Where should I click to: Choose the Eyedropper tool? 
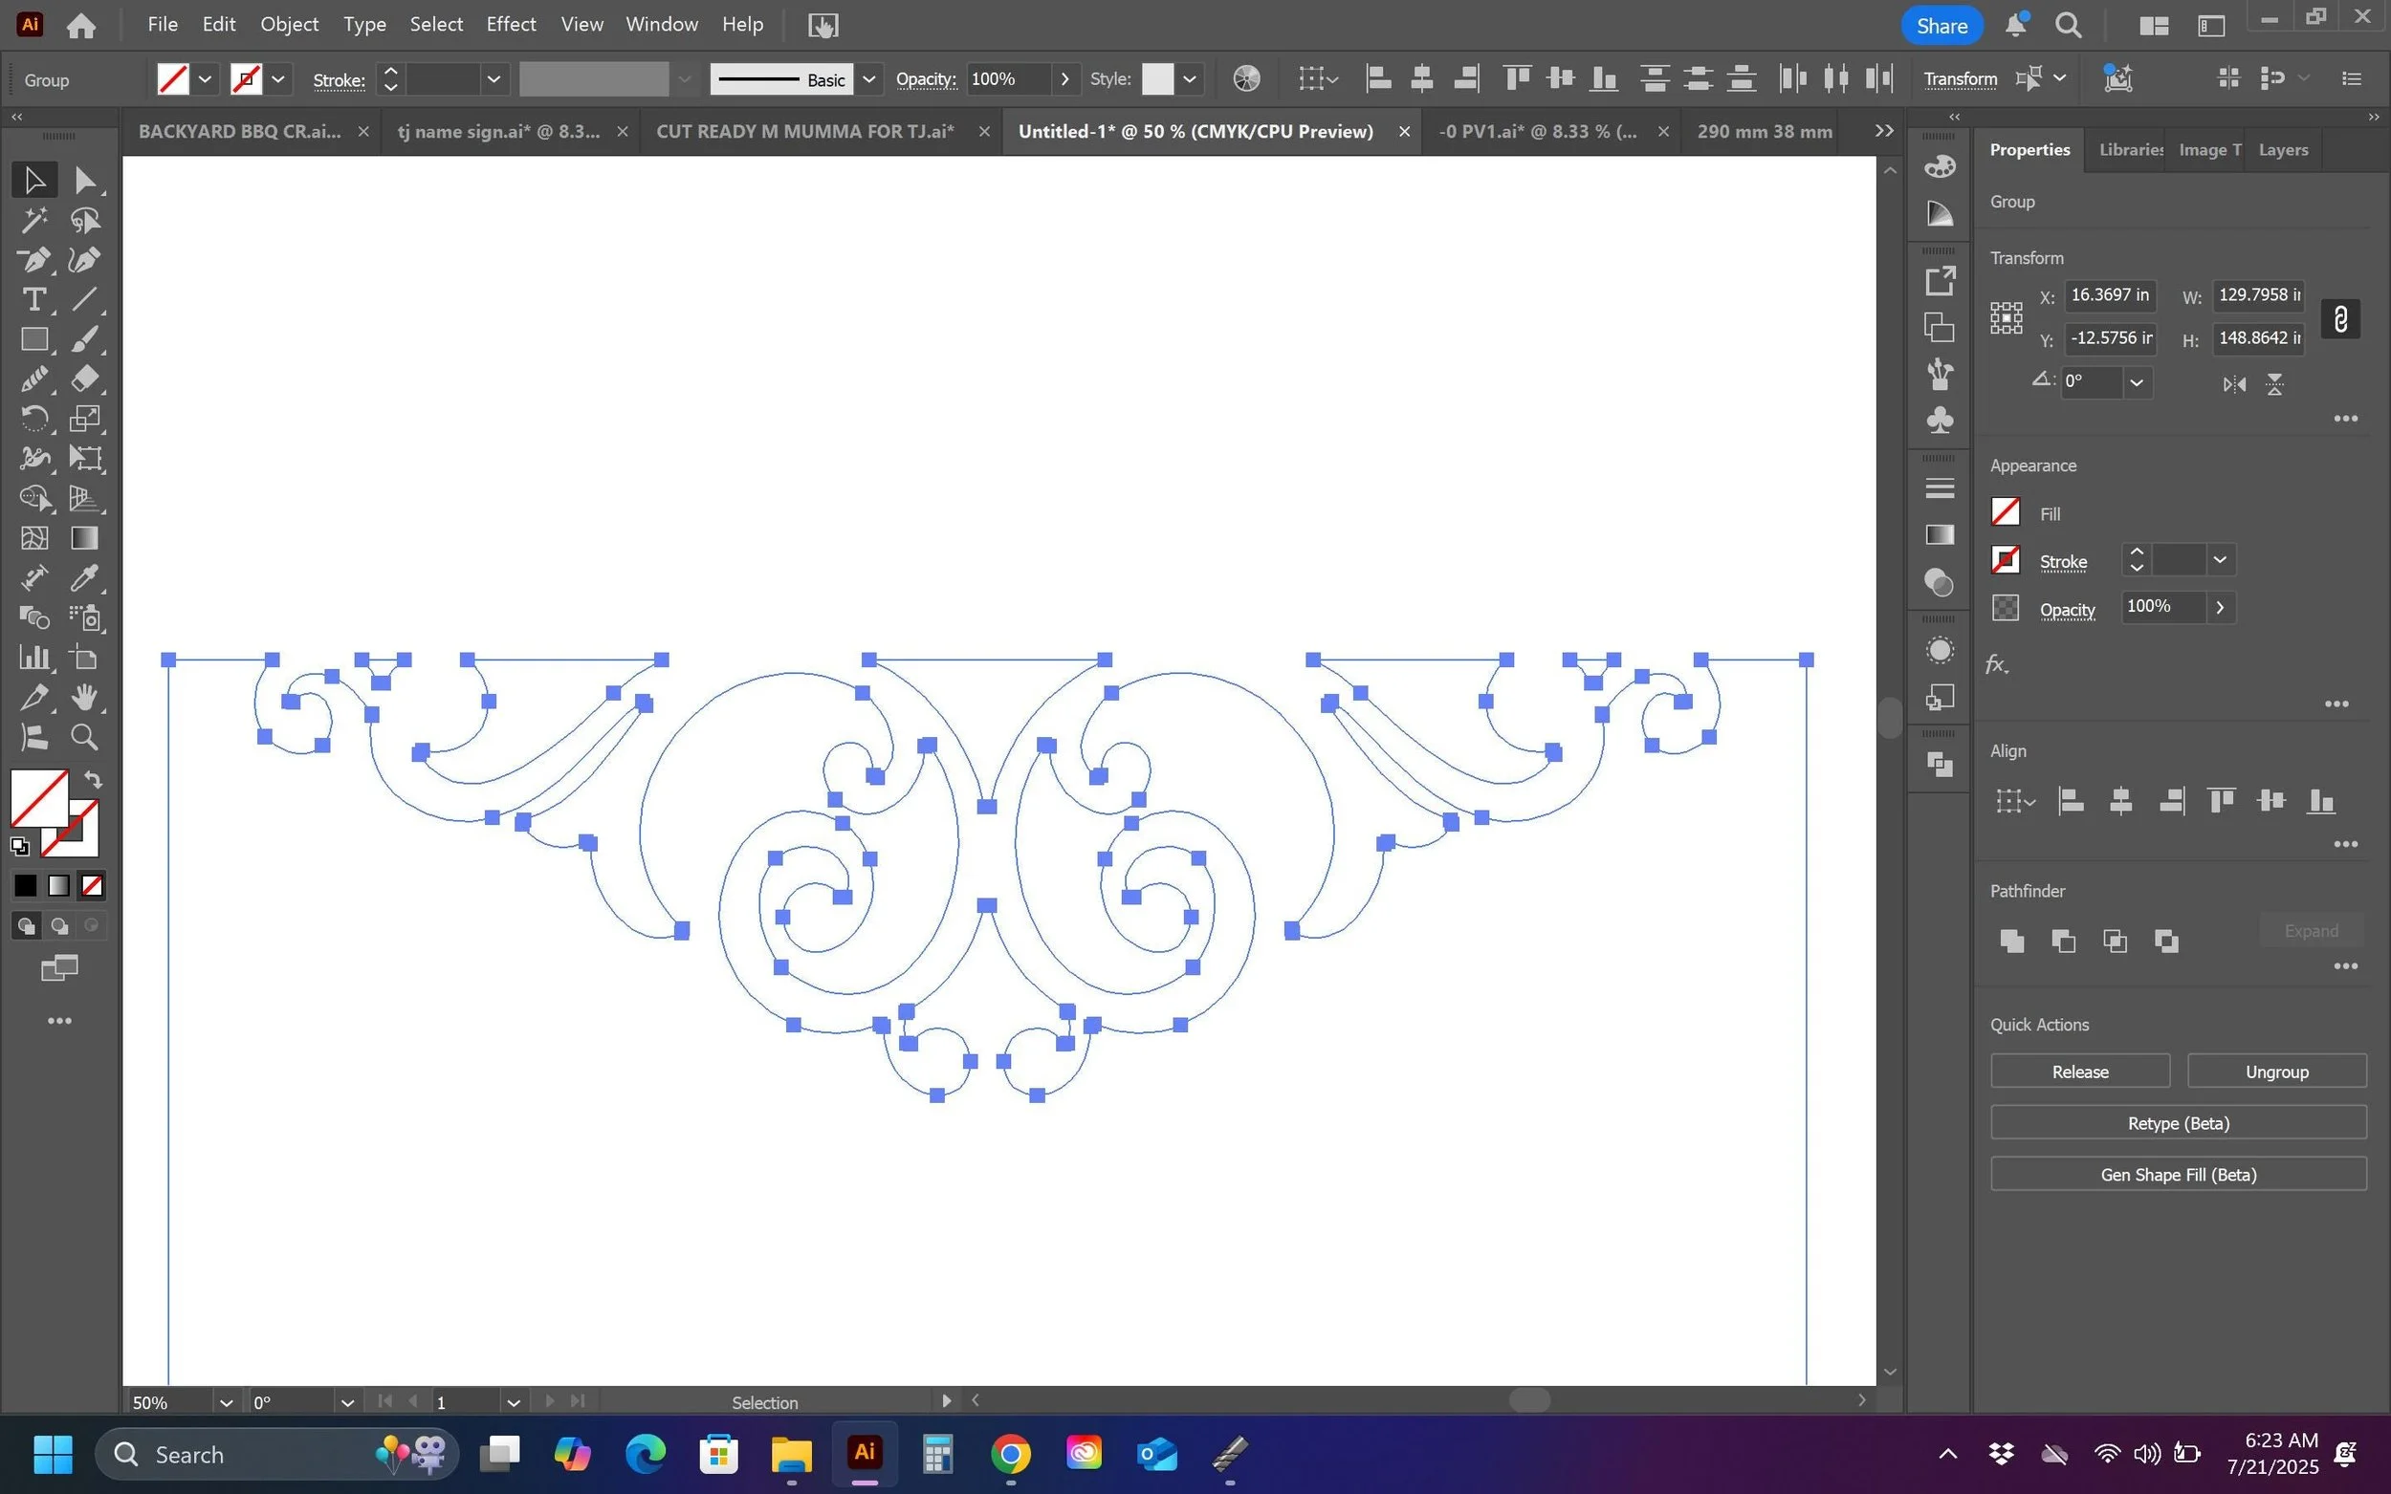85,578
